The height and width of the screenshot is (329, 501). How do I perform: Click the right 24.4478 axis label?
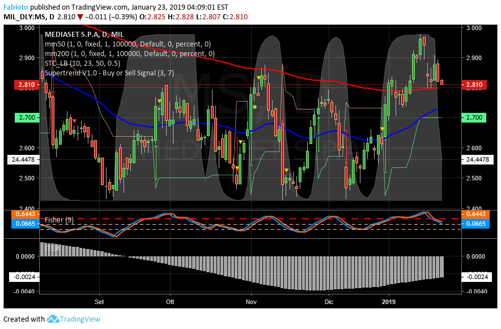point(478,159)
